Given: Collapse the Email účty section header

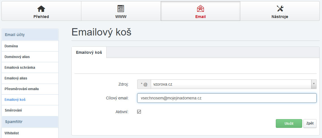Looking at the screenshot, I should [x=30, y=35].
